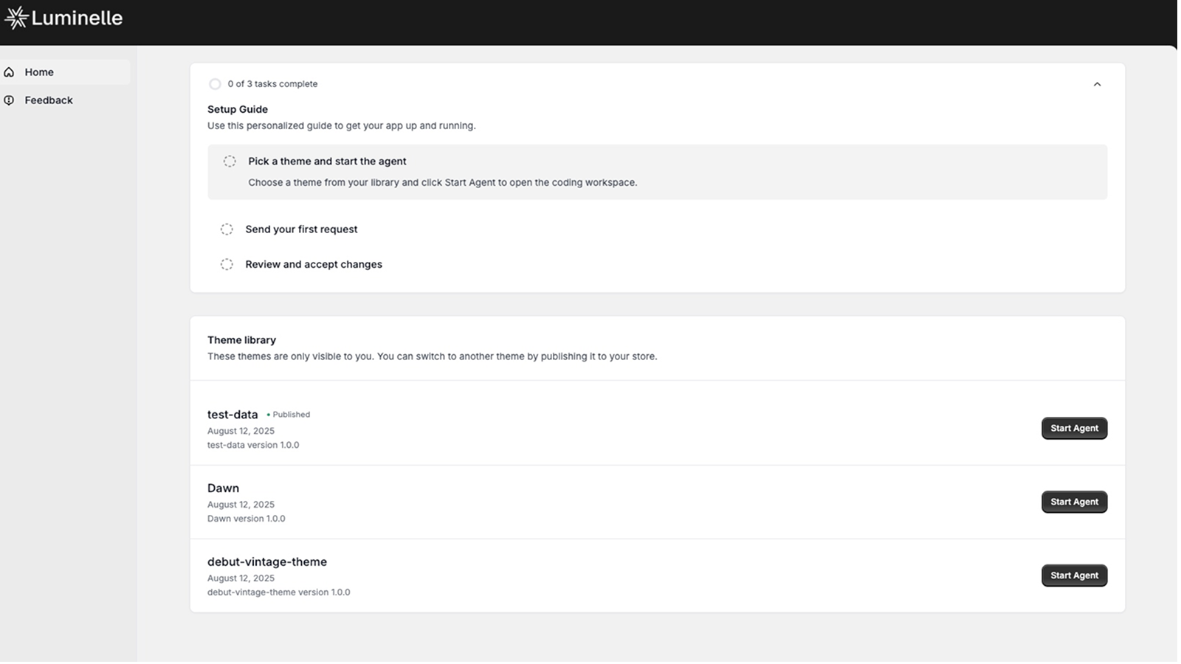This screenshot has height=664, width=1181.
Task: Click the green Published status dot
Action: click(x=268, y=415)
